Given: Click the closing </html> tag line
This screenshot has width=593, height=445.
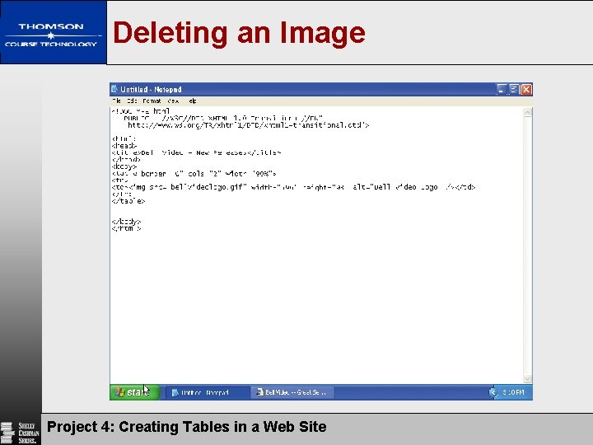Looking at the screenshot, I should click(126, 228).
